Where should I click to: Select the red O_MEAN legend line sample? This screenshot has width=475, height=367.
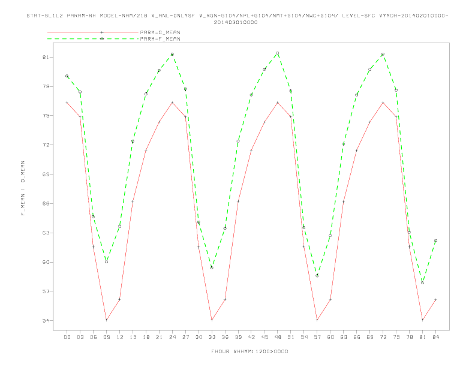pos(93,32)
